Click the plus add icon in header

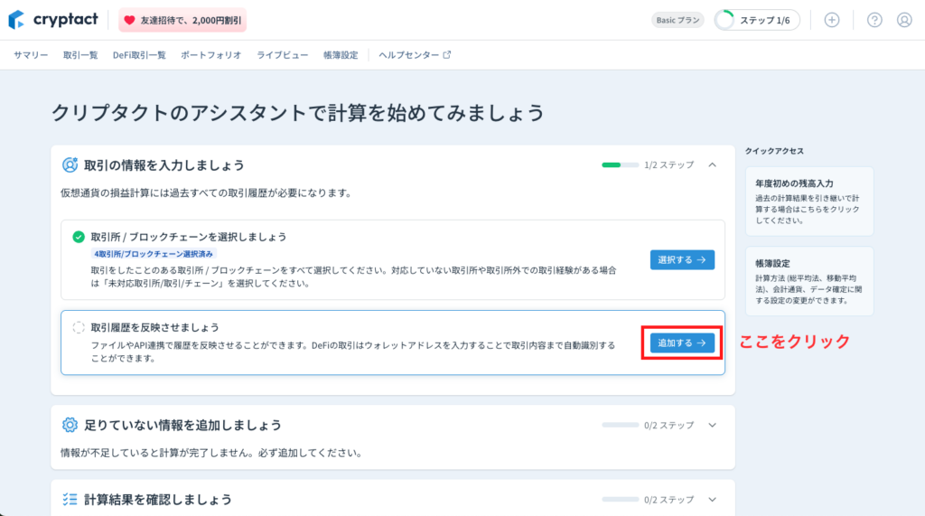[x=832, y=20]
